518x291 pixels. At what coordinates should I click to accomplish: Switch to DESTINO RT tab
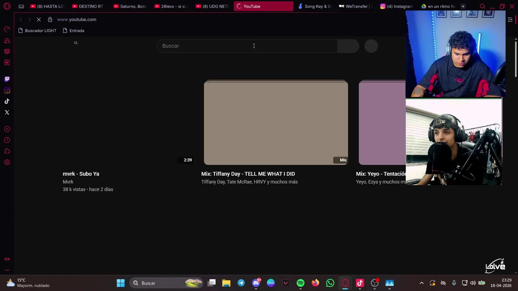pos(89,6)
